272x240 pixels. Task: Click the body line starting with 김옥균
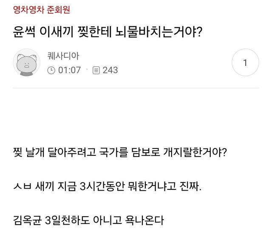(x=89, y=221)
